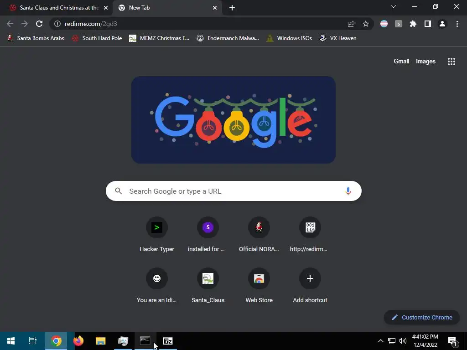Open the Gmail link
The width and height of the screenshot is (467, 350).
pyautogui.click(x=401, y=62)
